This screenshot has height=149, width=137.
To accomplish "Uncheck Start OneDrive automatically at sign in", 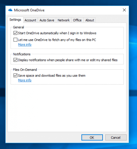I will (15, 33).
